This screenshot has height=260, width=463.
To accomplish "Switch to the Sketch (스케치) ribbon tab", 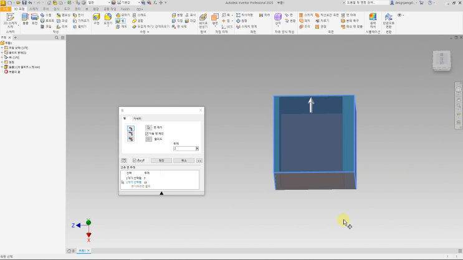I will [x=34, y=9].
